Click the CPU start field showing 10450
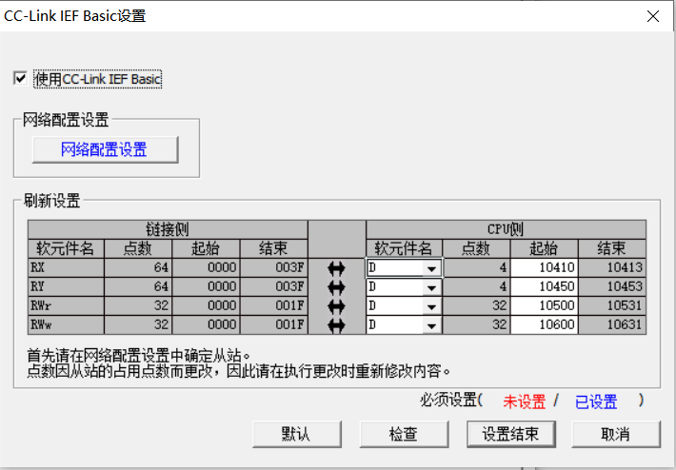Image resolution: width=676 pixels, height=470 pixels. coord(544,286)
